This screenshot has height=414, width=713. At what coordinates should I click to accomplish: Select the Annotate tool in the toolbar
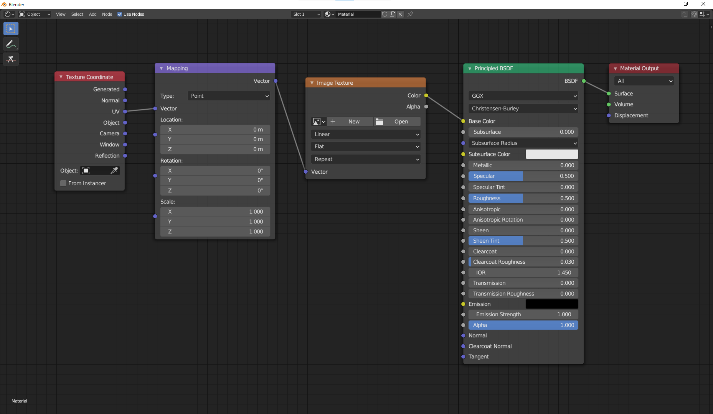point(11,44)
